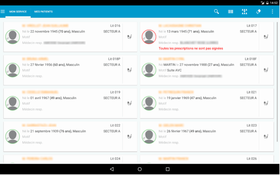Select birth date 19 janvier 1969 line
280x175 pixels.
[x=187, y=98]
